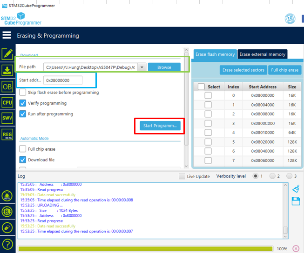Screen dimensions: 304x253
Task: Select sector 2 at 0x08008000
Action: click(208, 114)
